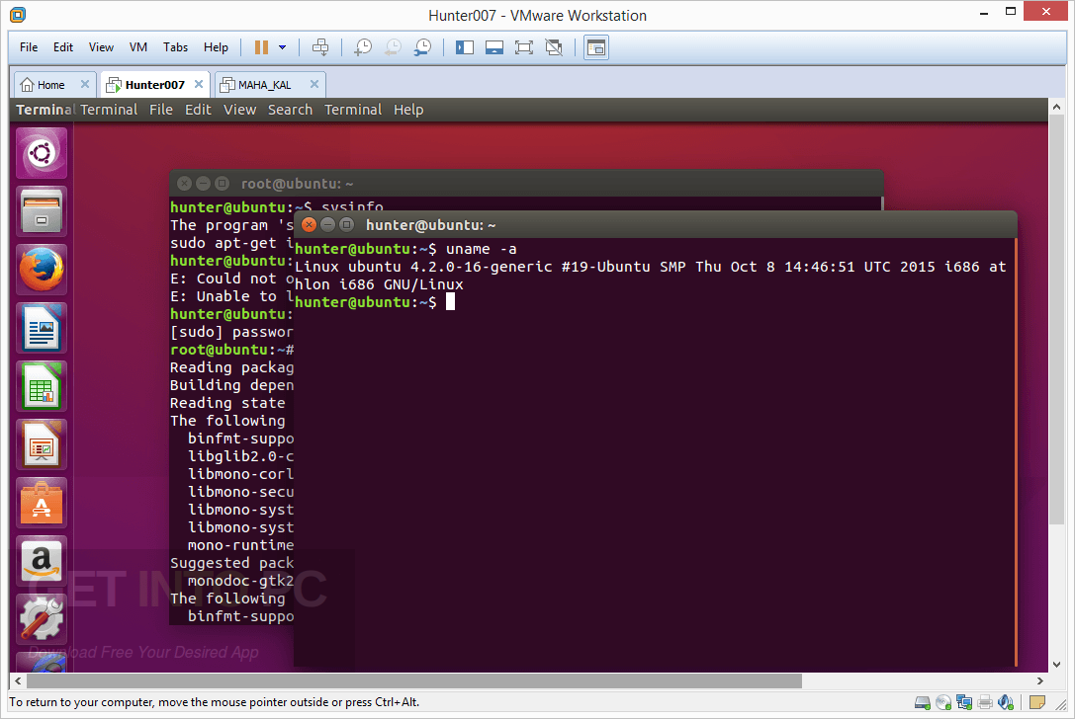Open LibreOffice Calc from launcher
Image resolution: width=1075 pixels, height=719 pixels.
pyautogui.click(x=42, y=386)
